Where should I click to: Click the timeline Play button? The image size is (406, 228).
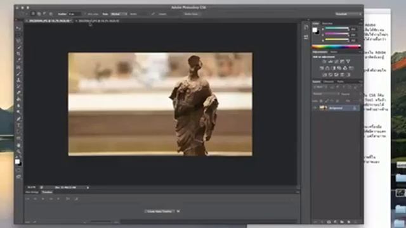[x=43, y=199]
